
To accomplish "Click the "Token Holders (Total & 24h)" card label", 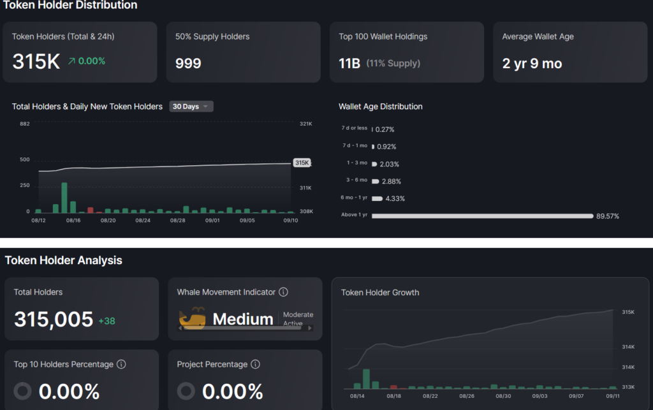I will pyautogui.click(x=63, y=36).
